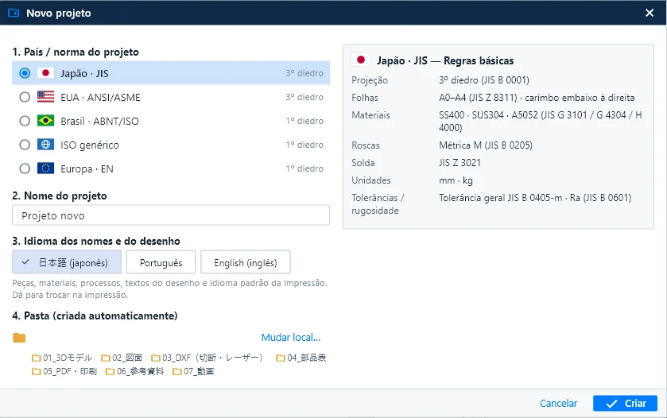Click the Cancelar link
This screenshot has width=667, height=418.
coord(558,403)
